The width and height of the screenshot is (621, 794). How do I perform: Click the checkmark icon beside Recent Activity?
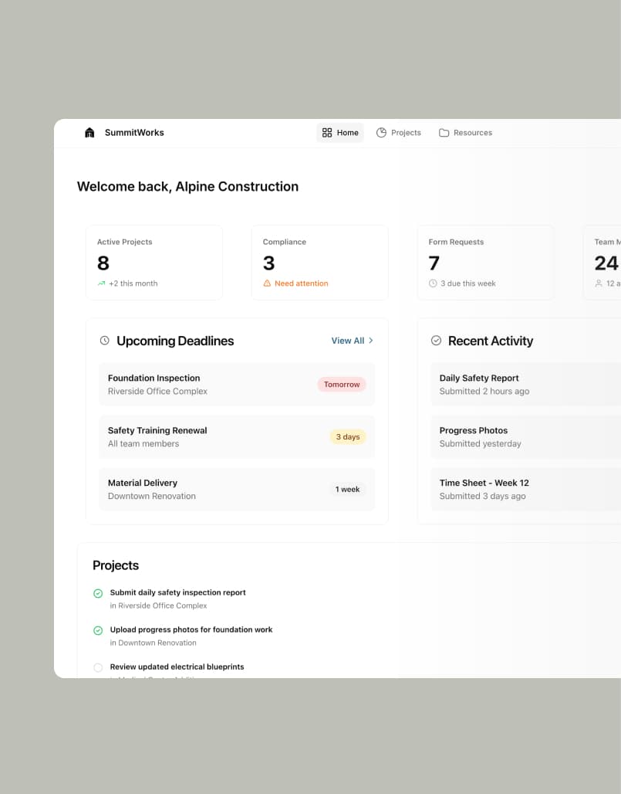436,341
